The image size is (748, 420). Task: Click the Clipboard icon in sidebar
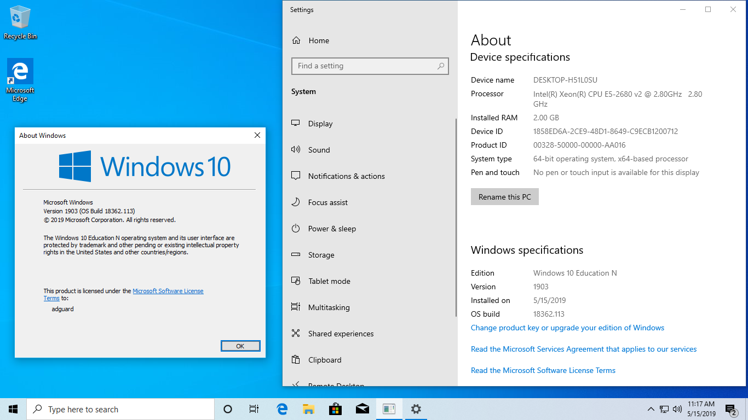point(296,360)
